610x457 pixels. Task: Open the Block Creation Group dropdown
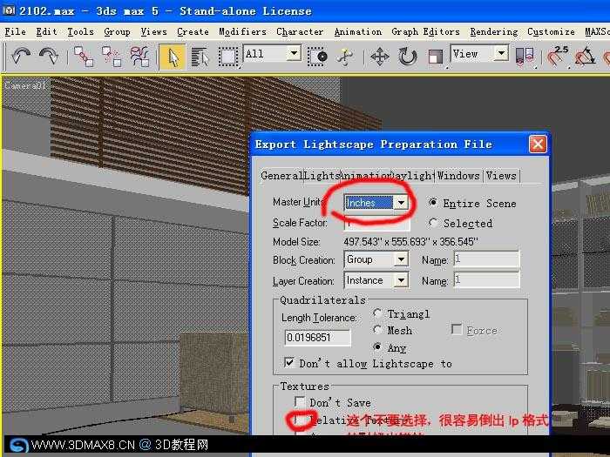(401, 259)
